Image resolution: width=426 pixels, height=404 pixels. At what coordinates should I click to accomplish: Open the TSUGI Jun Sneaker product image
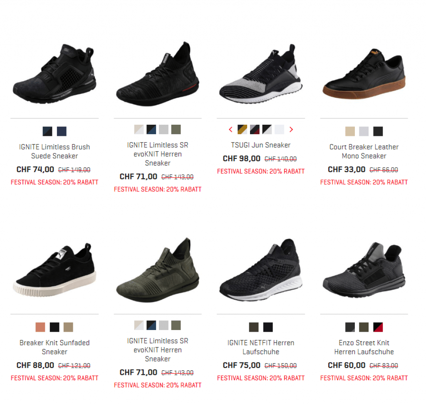[x=260, y=74]
